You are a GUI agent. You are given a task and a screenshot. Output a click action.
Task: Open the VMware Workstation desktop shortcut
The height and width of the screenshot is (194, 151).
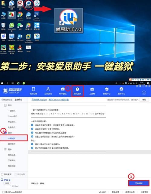coord(28,38)
